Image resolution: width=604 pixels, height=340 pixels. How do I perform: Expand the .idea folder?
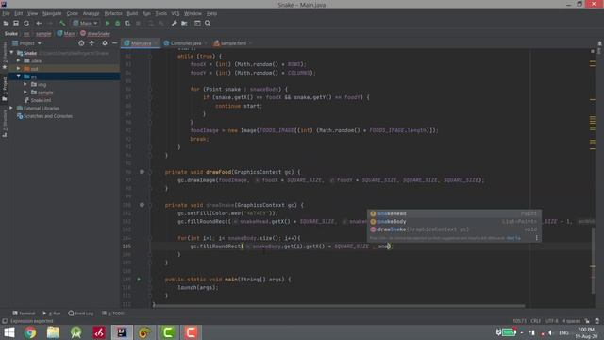19,60
